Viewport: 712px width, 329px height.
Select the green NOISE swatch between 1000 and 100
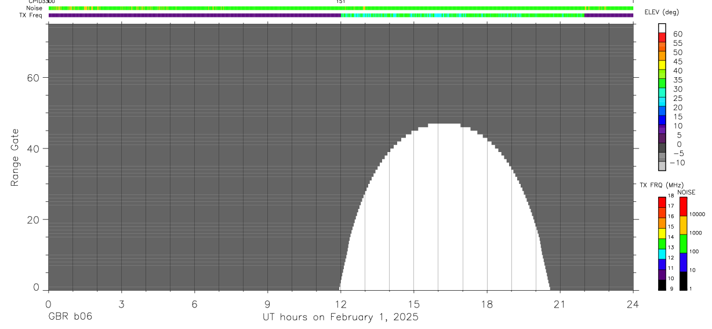click(x=684, y=244)
